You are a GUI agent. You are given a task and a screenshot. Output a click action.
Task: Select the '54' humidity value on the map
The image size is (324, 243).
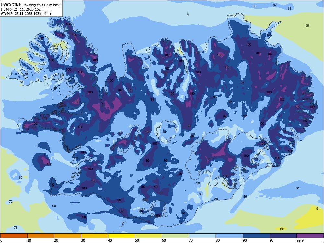pos(318,208)
